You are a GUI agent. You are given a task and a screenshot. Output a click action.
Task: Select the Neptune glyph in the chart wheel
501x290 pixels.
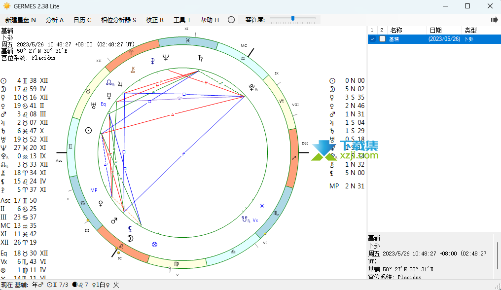(166, 58)
